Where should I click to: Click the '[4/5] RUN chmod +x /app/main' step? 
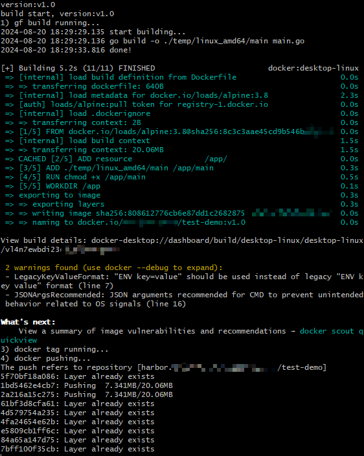[82, 177]
